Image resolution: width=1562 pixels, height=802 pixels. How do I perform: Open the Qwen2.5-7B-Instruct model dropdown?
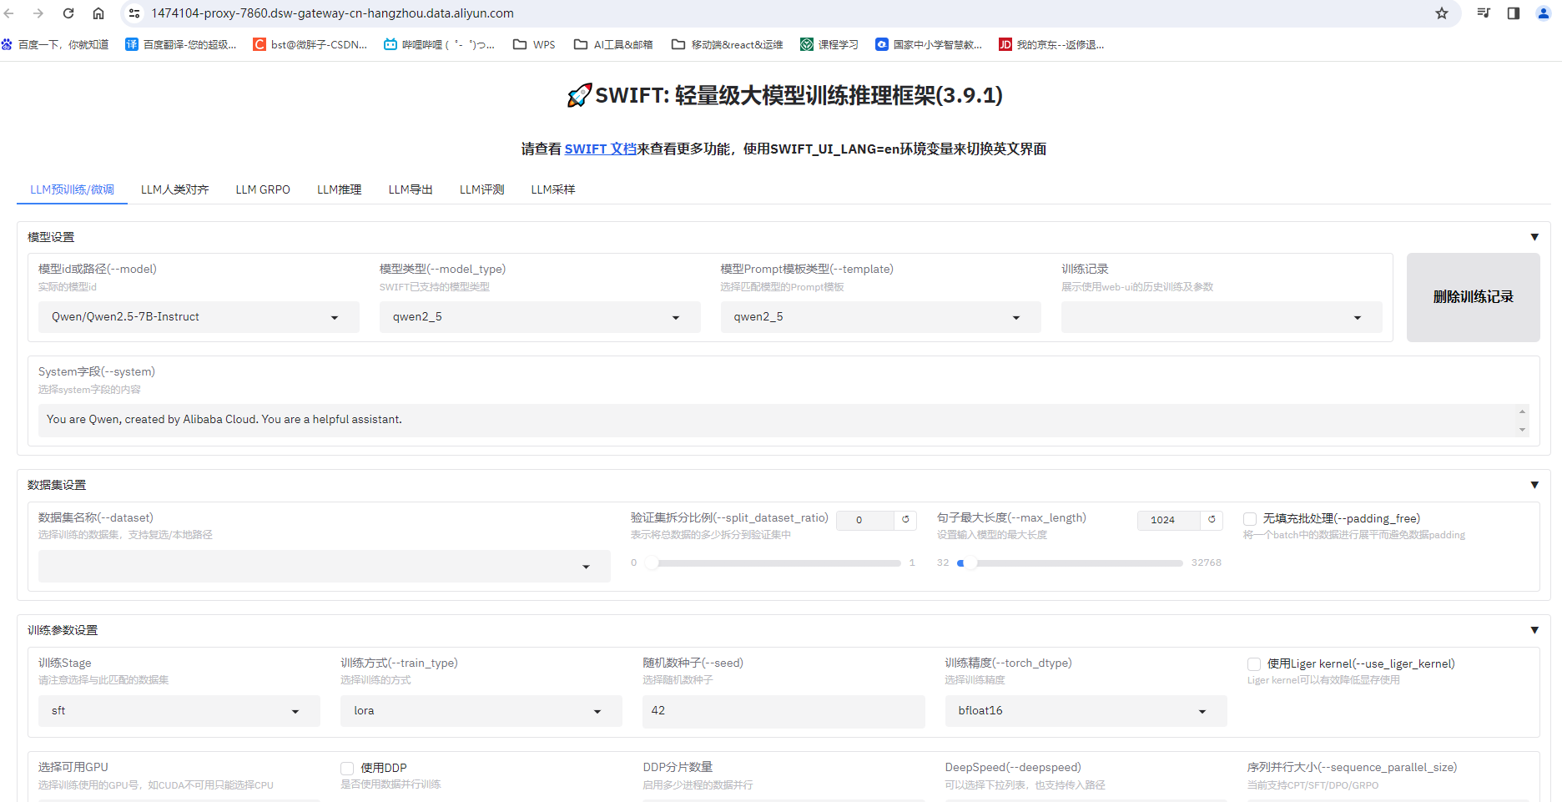coord(198,316)
